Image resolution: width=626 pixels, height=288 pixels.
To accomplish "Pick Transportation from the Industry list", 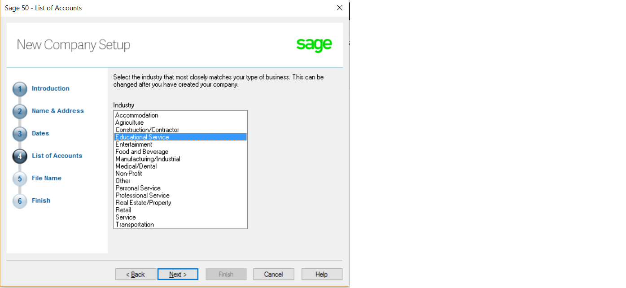I will tap(180, 224).
